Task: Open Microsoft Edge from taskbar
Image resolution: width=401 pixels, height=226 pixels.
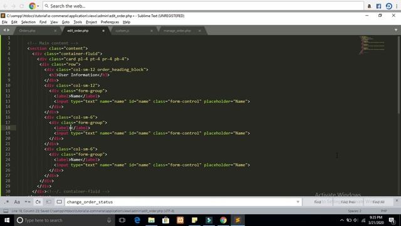Action: [137, 220]
